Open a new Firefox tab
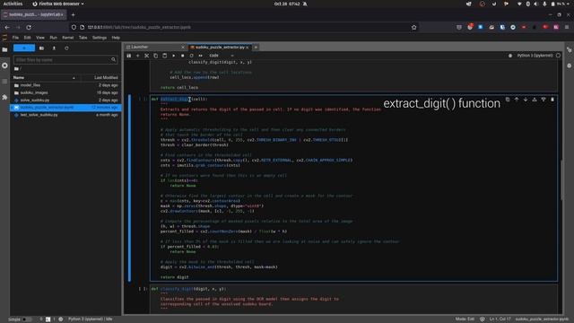The width and height of the screenshot is (574, 323). 73,14
